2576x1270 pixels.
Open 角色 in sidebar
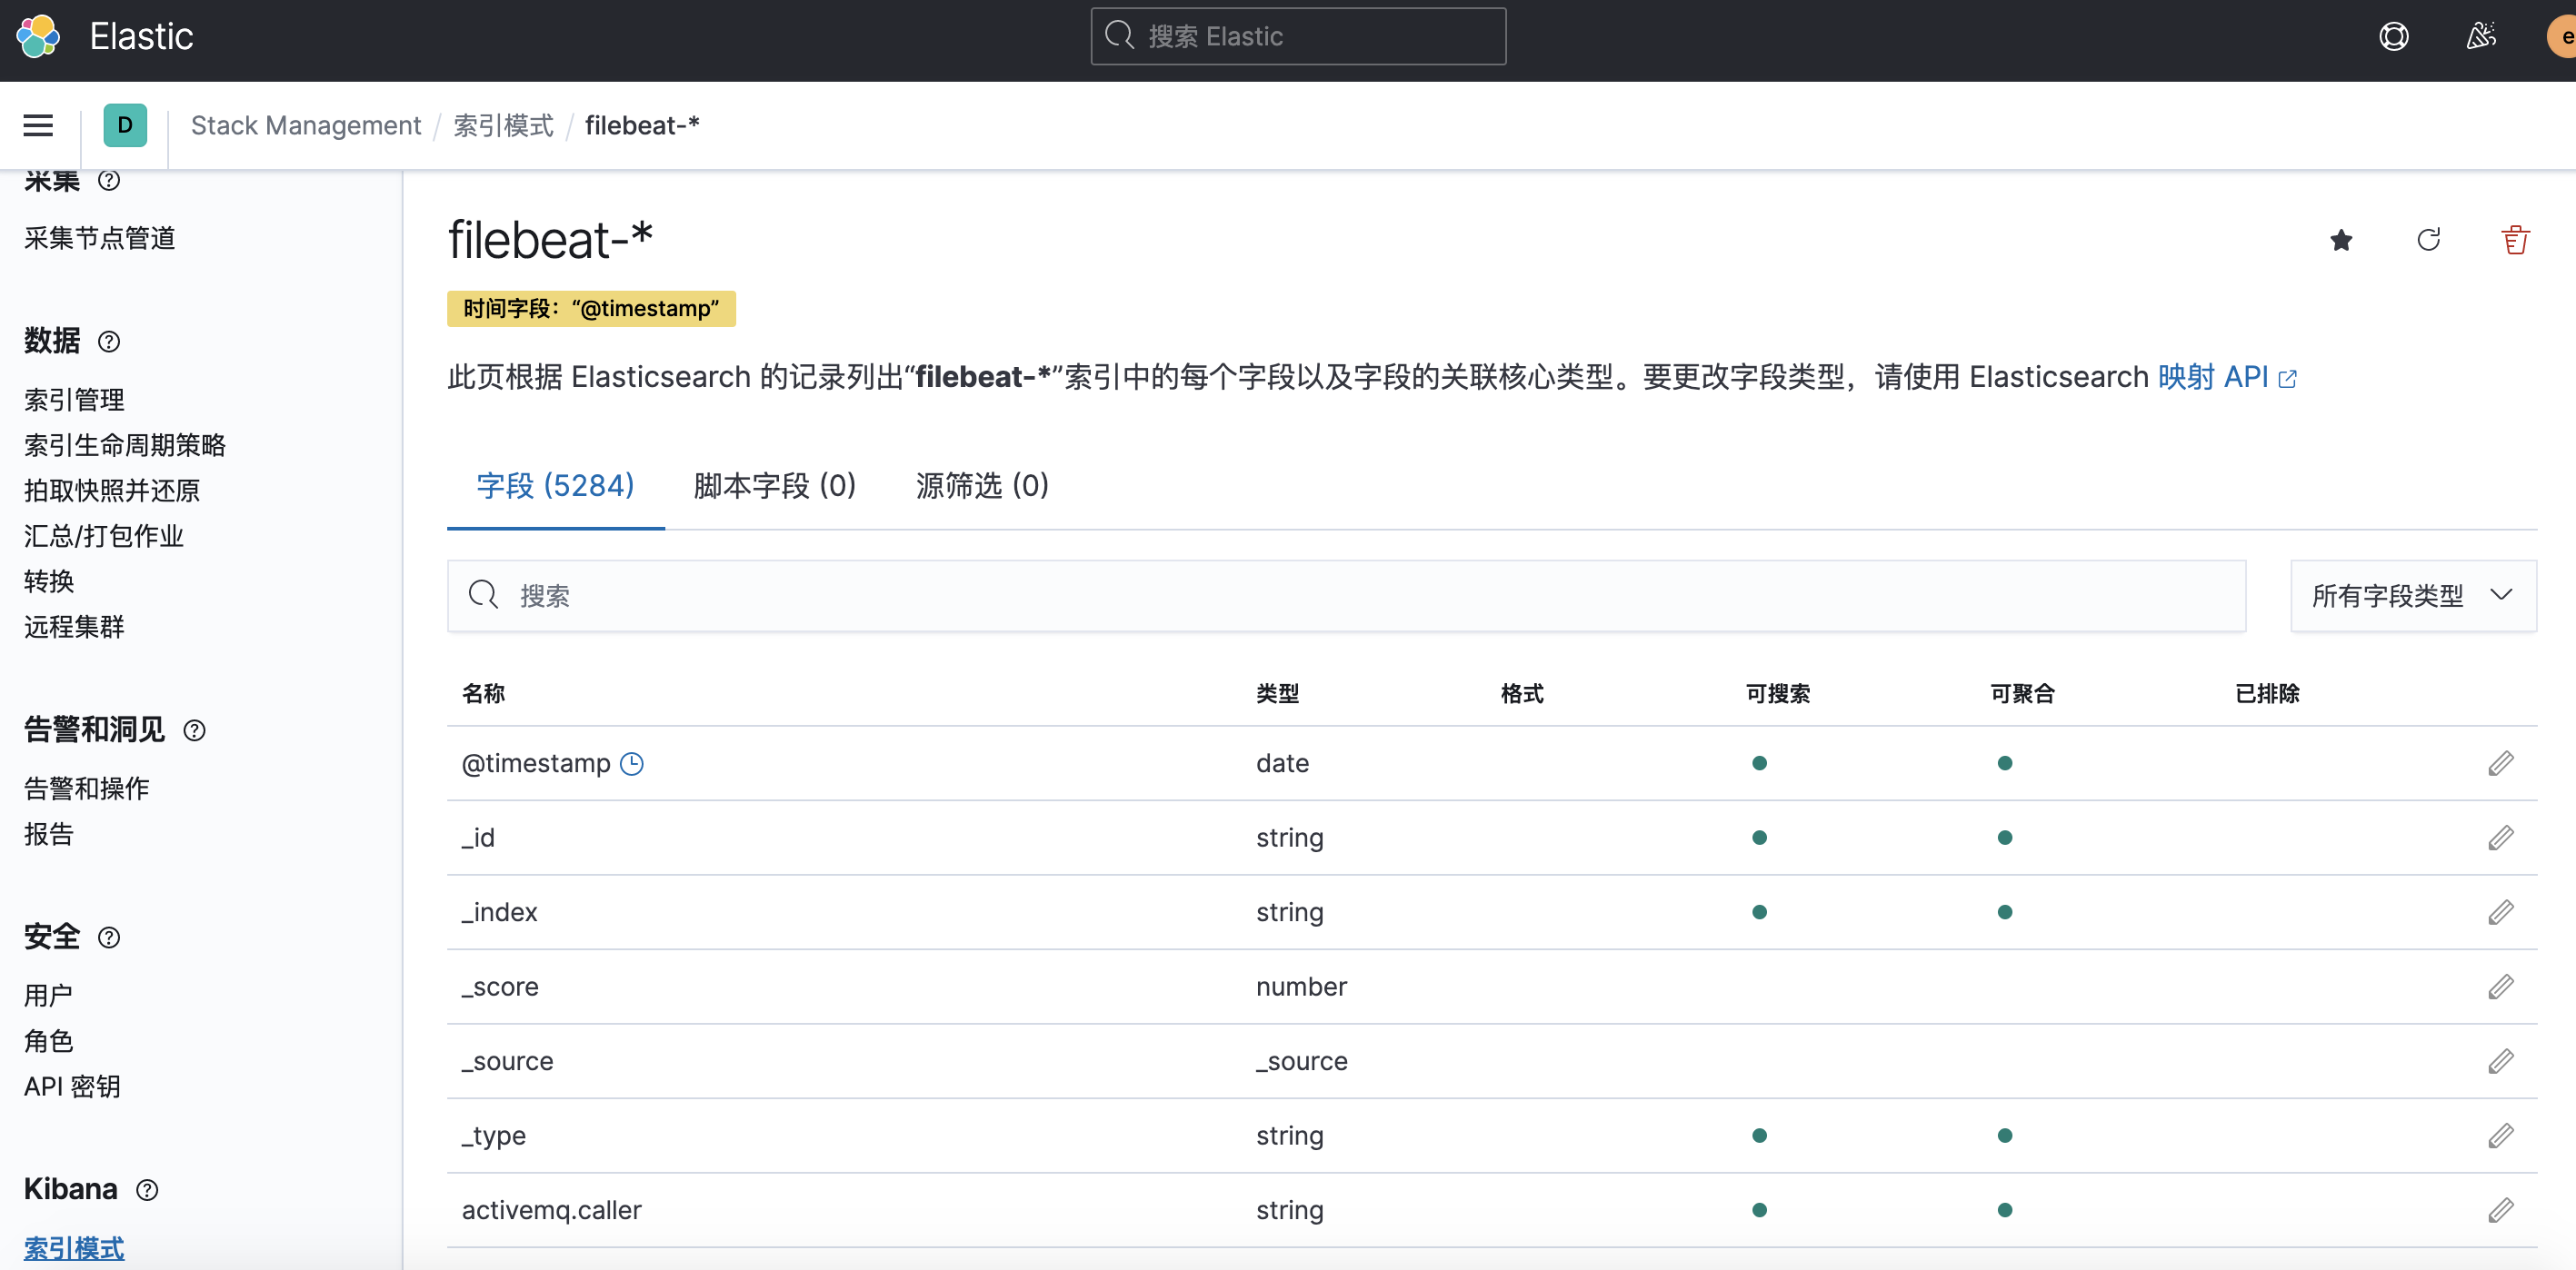49,1041
